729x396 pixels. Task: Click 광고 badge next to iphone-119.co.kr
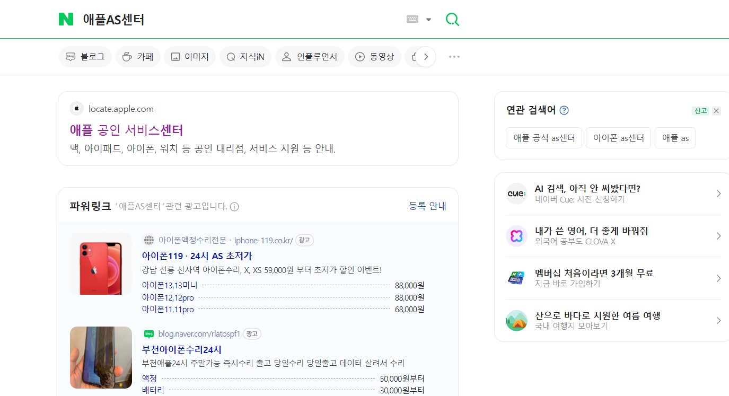click(304, 240)
